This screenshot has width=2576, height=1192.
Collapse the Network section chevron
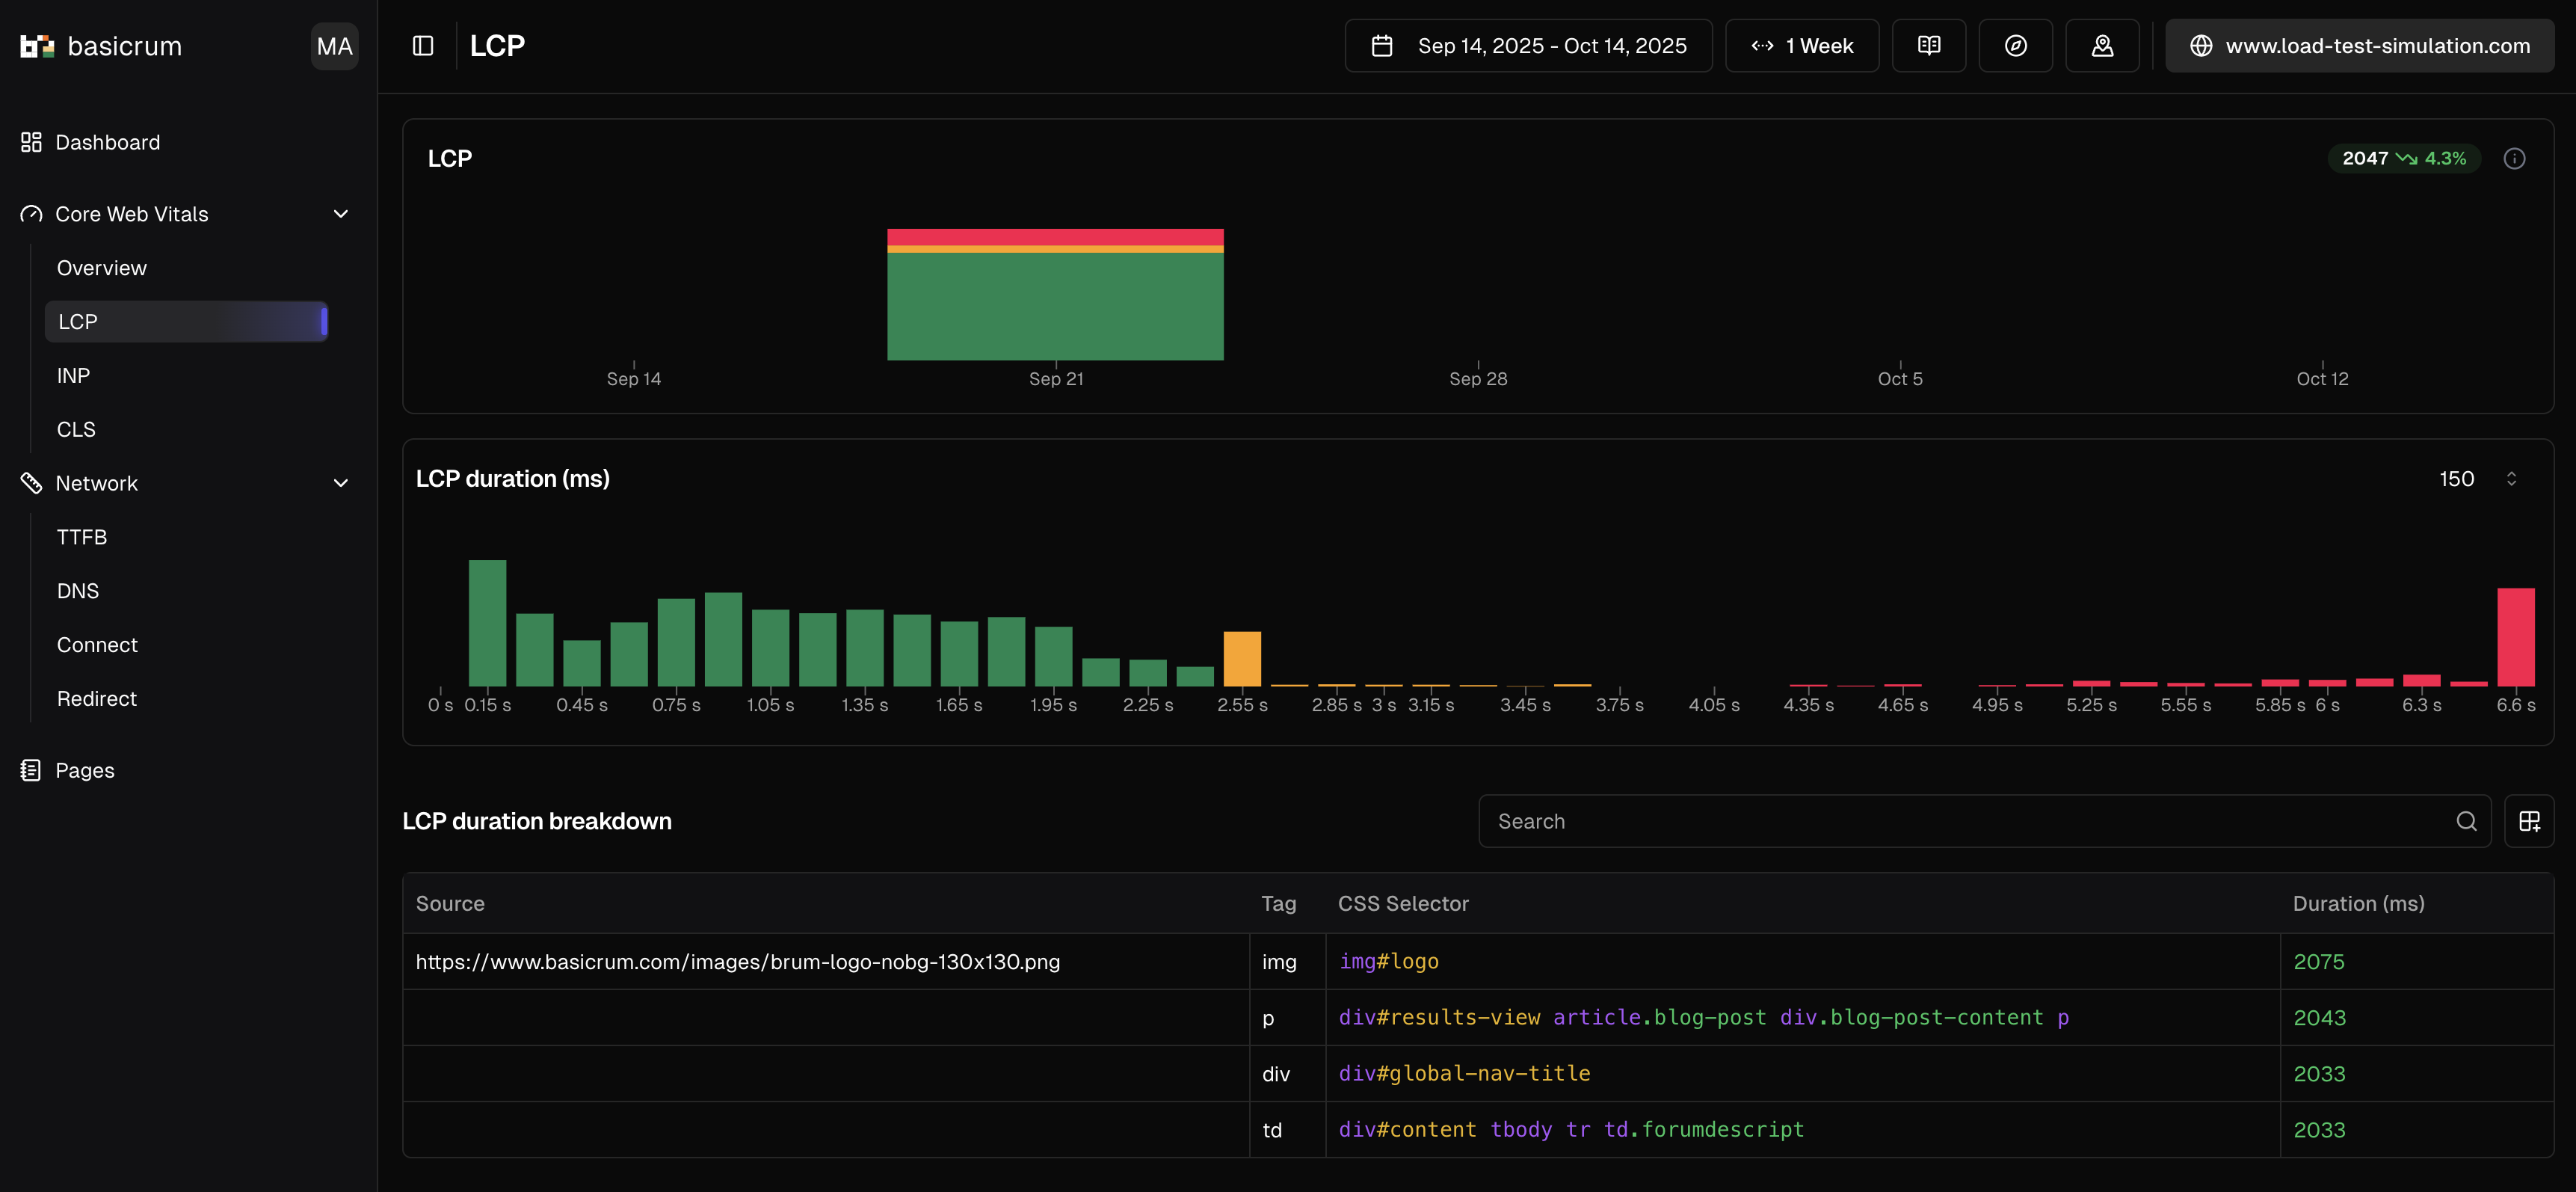click(x=341, y=483)
